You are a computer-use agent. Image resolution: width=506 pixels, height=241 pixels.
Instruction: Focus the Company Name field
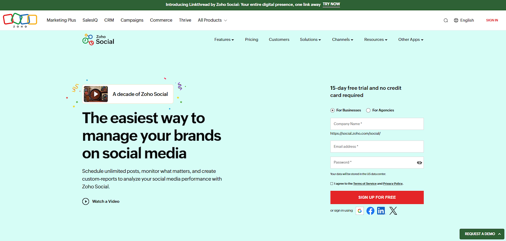[x=377, y=124]
